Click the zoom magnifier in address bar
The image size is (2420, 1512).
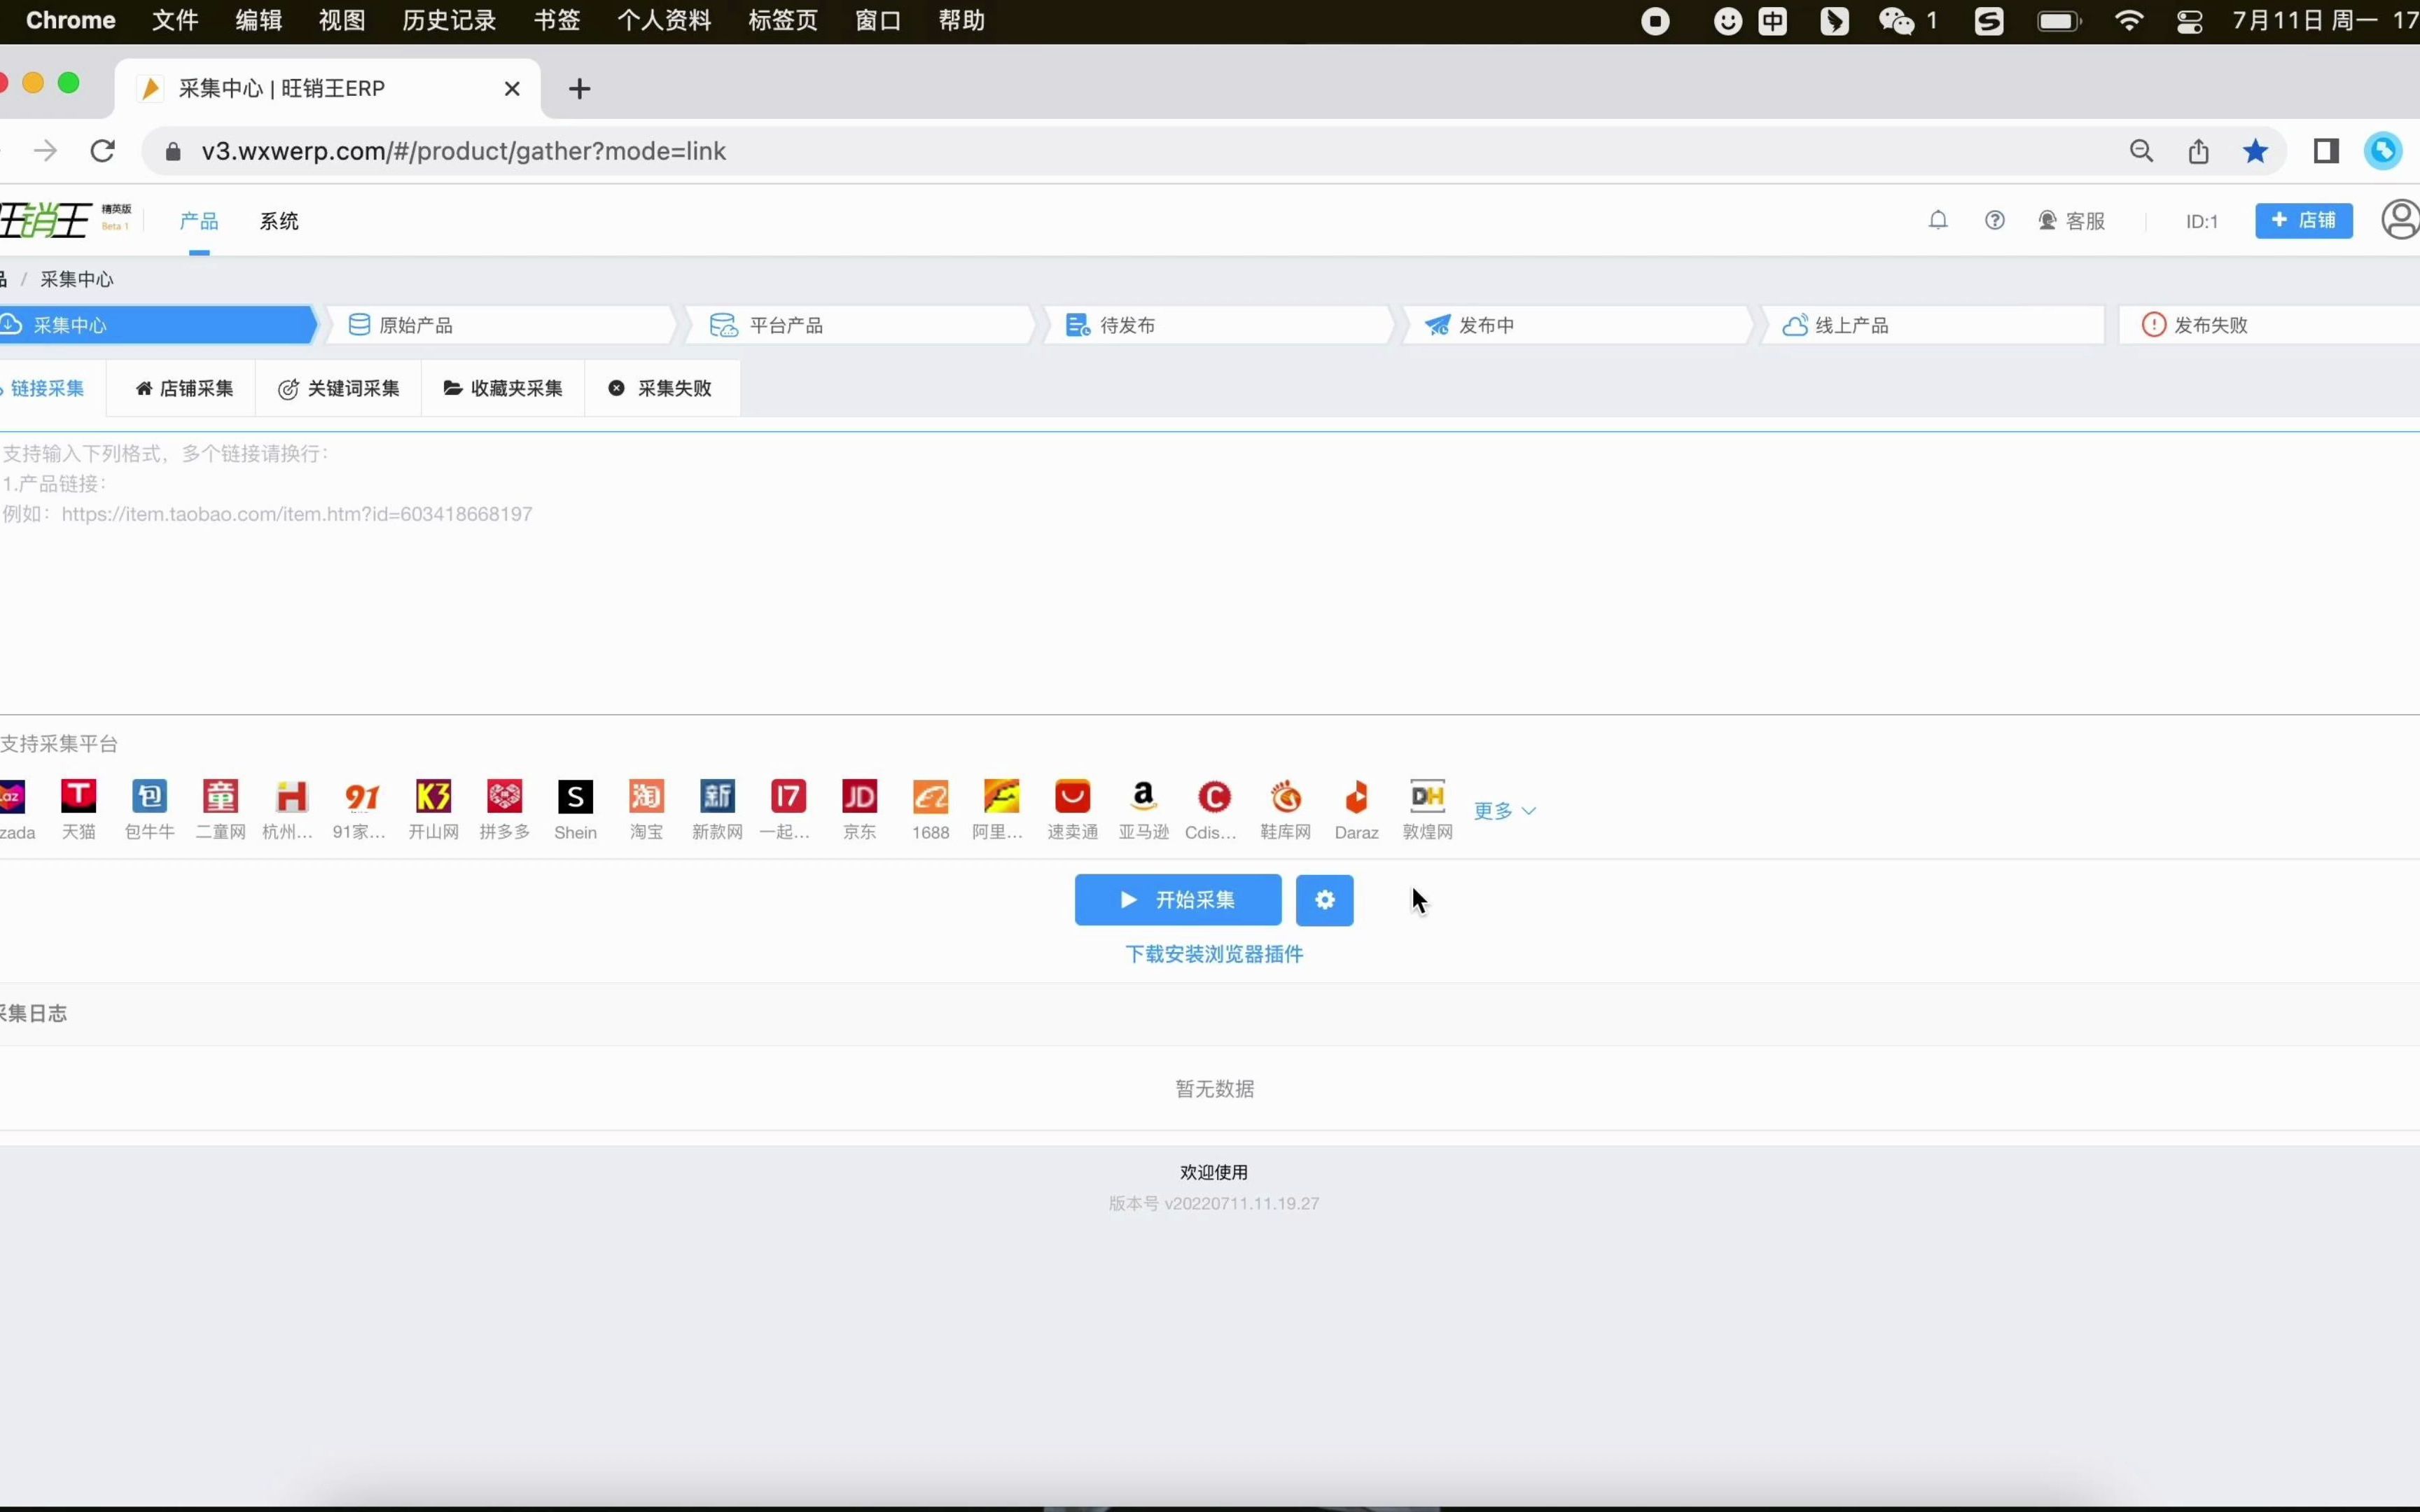point(2141,151)
